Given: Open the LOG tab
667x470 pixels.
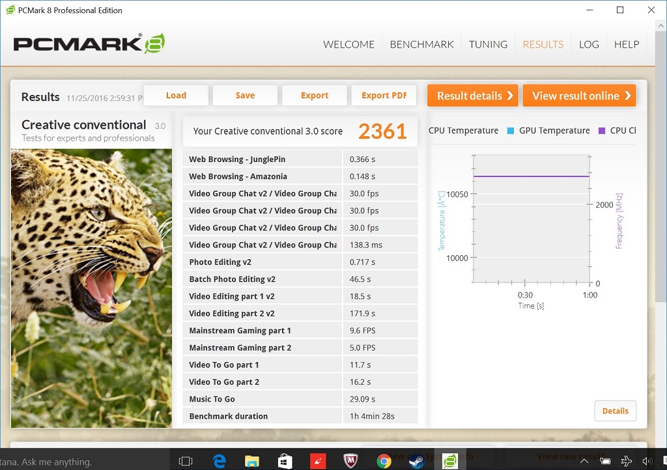Looking at the screenshot, I should coord(589,44).
